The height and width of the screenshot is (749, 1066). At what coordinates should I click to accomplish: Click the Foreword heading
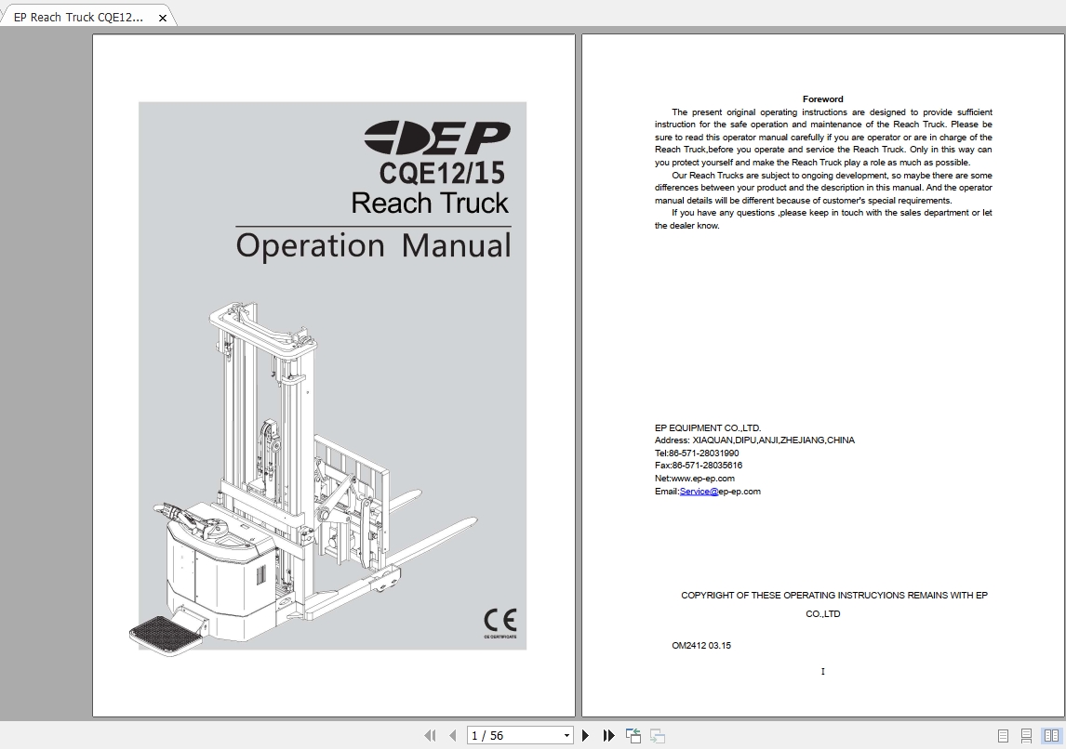(x=822, y=99)
